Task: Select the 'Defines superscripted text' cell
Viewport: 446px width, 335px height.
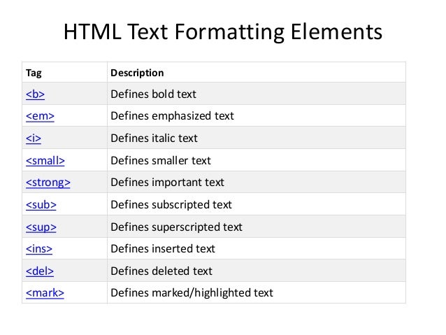Action: 176,227
